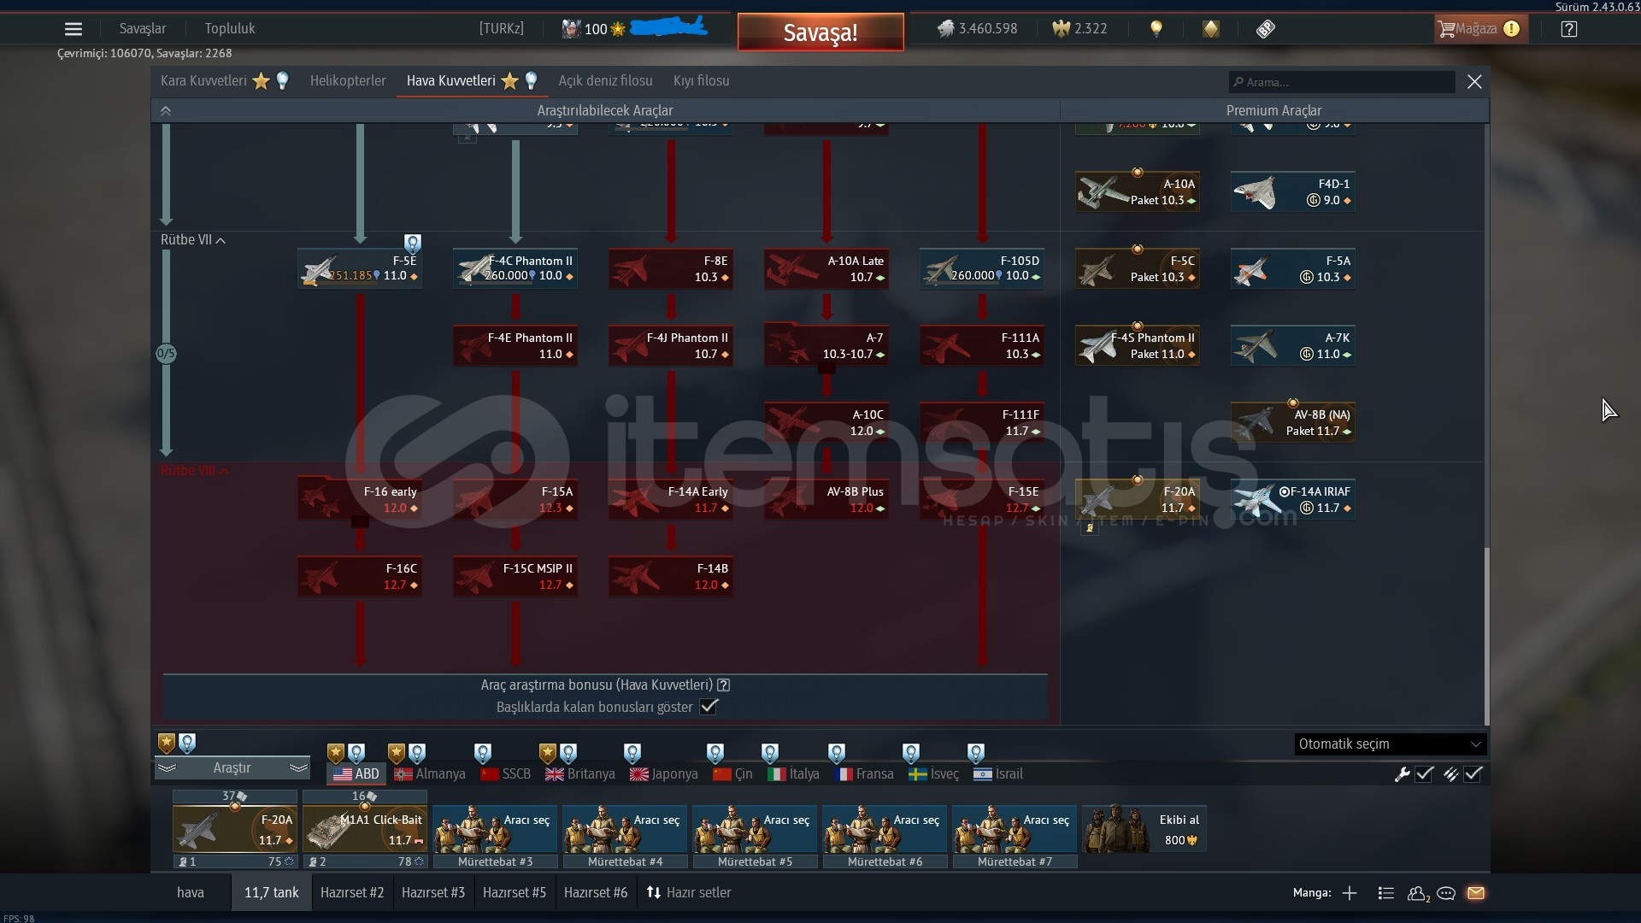
Task: Open the contacts list icon in bottom bar
Action: point(1418,893)
